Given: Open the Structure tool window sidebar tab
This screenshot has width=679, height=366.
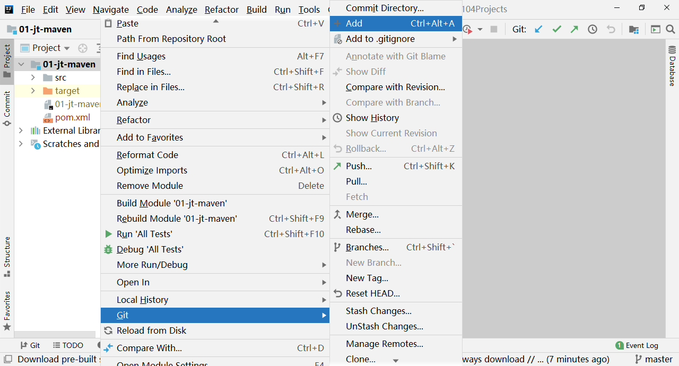Looking at the screenshot, I should click(x=7, y=257).
